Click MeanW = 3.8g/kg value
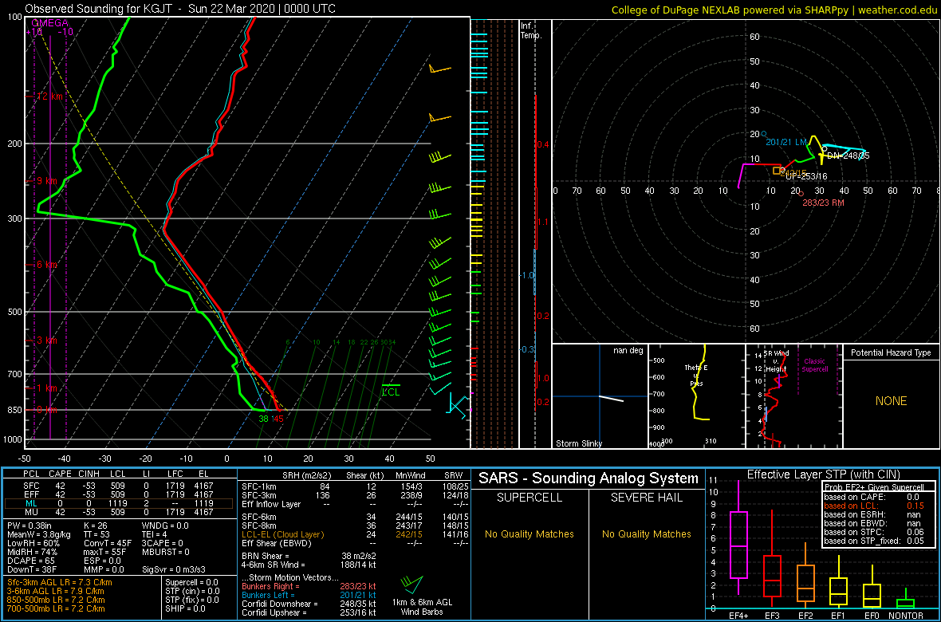The width and height of the screenshot is (941, 622). point(39,535)
